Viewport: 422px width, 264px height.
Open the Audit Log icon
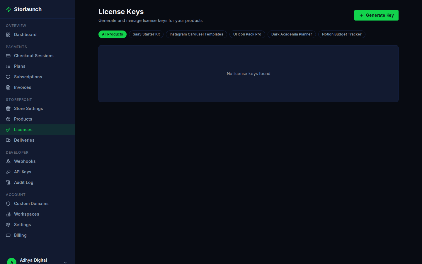click(x=8, y=182)
